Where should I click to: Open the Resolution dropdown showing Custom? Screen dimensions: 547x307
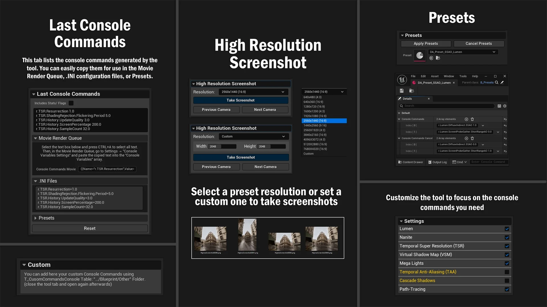click(x=253, y=136)
